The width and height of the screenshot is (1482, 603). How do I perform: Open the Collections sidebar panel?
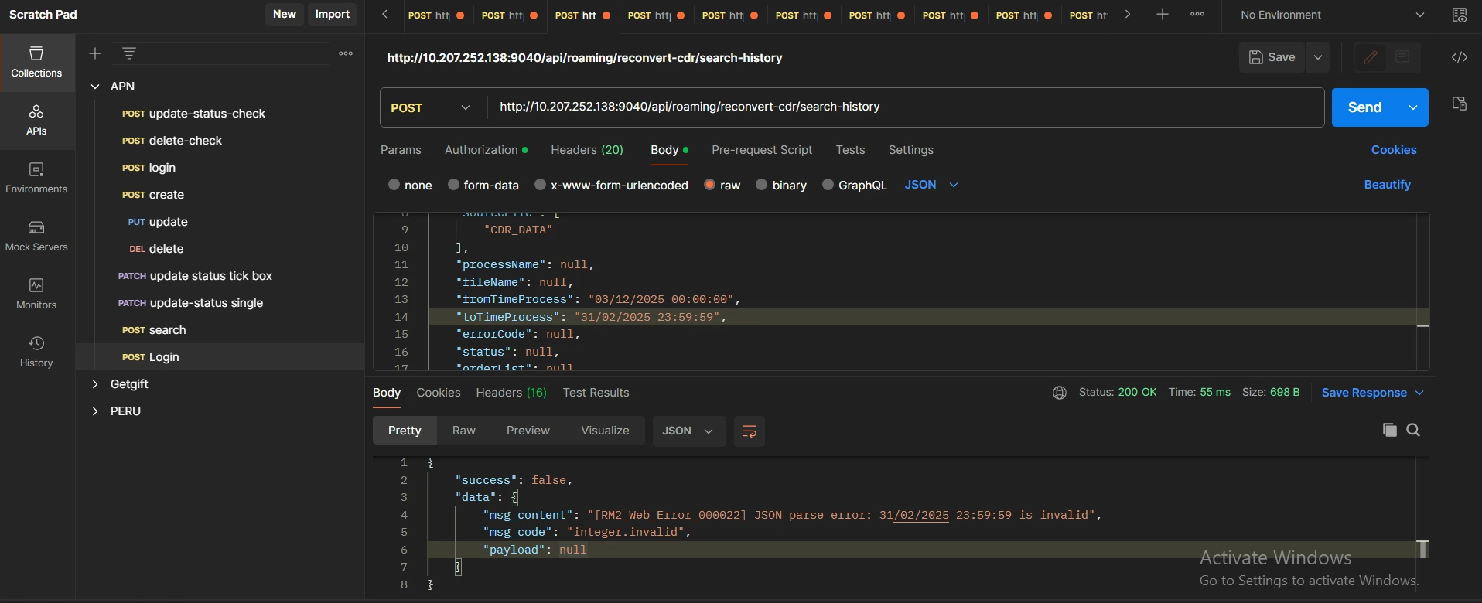click(x=36, y=62)
